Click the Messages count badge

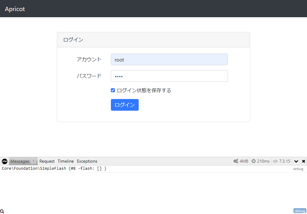(33, 161)
